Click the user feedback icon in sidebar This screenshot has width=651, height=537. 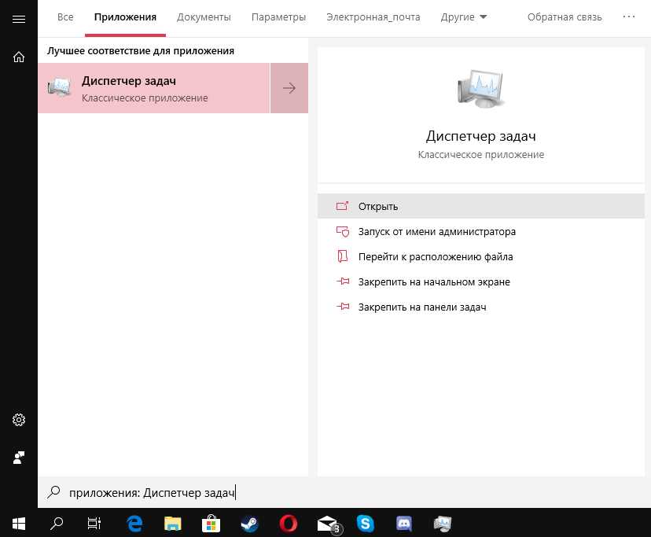point(19,457)
